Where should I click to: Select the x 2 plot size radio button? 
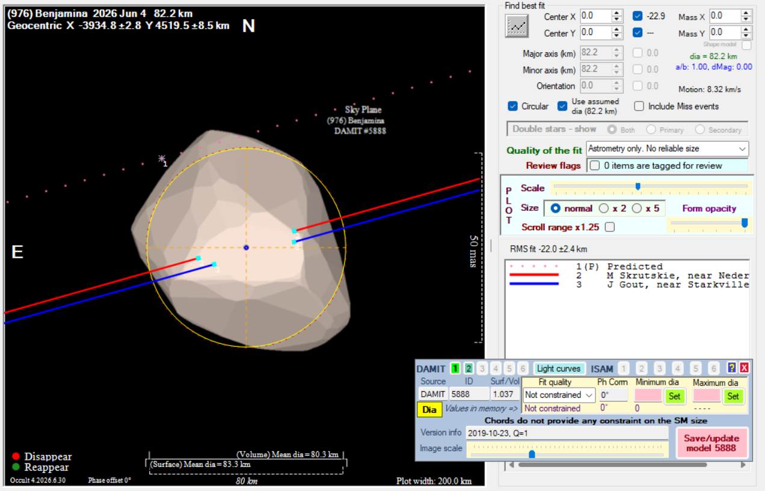pos(604,209)
